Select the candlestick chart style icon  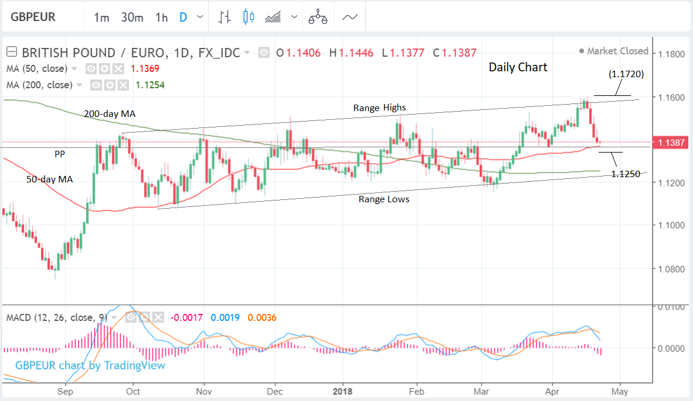pos(248,17)
